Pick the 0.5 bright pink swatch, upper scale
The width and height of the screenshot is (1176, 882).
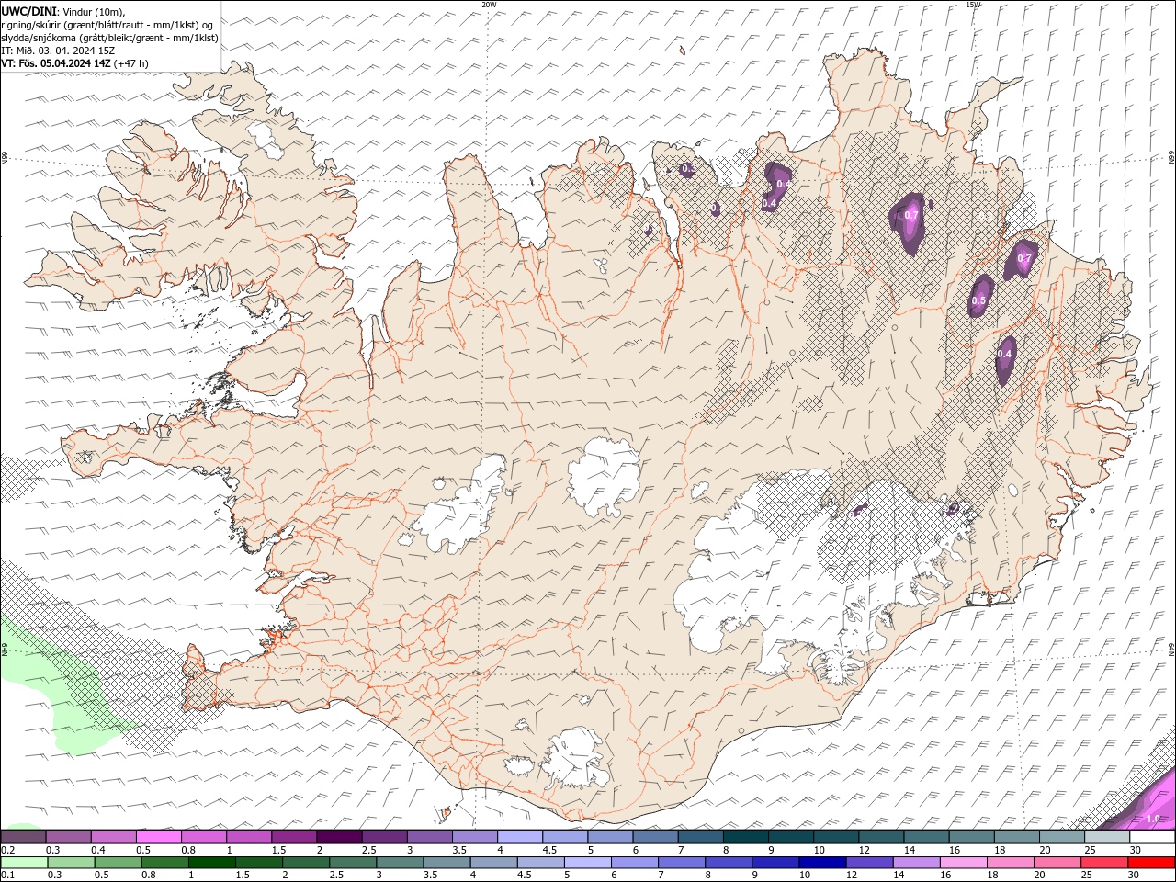click(x=158, y=837)
